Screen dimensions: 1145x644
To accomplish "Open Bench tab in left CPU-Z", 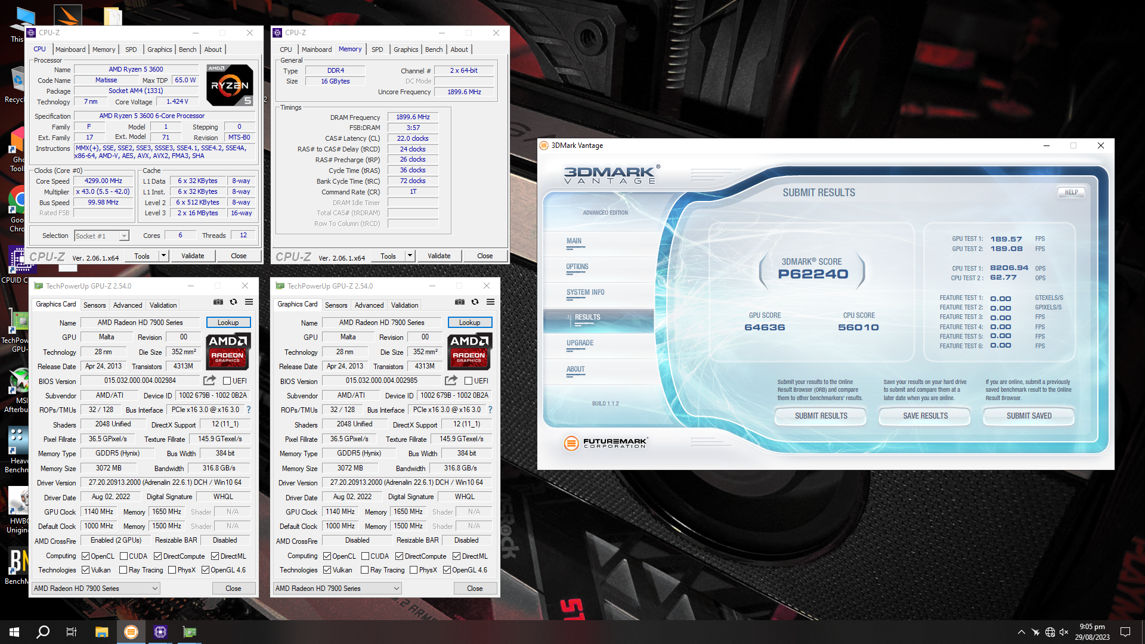I will [187, 49].
